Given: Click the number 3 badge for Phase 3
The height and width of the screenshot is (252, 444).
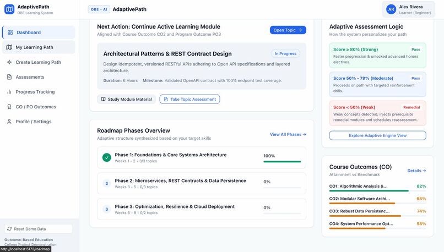Looking at the screenshot, I should coord(107,209).
